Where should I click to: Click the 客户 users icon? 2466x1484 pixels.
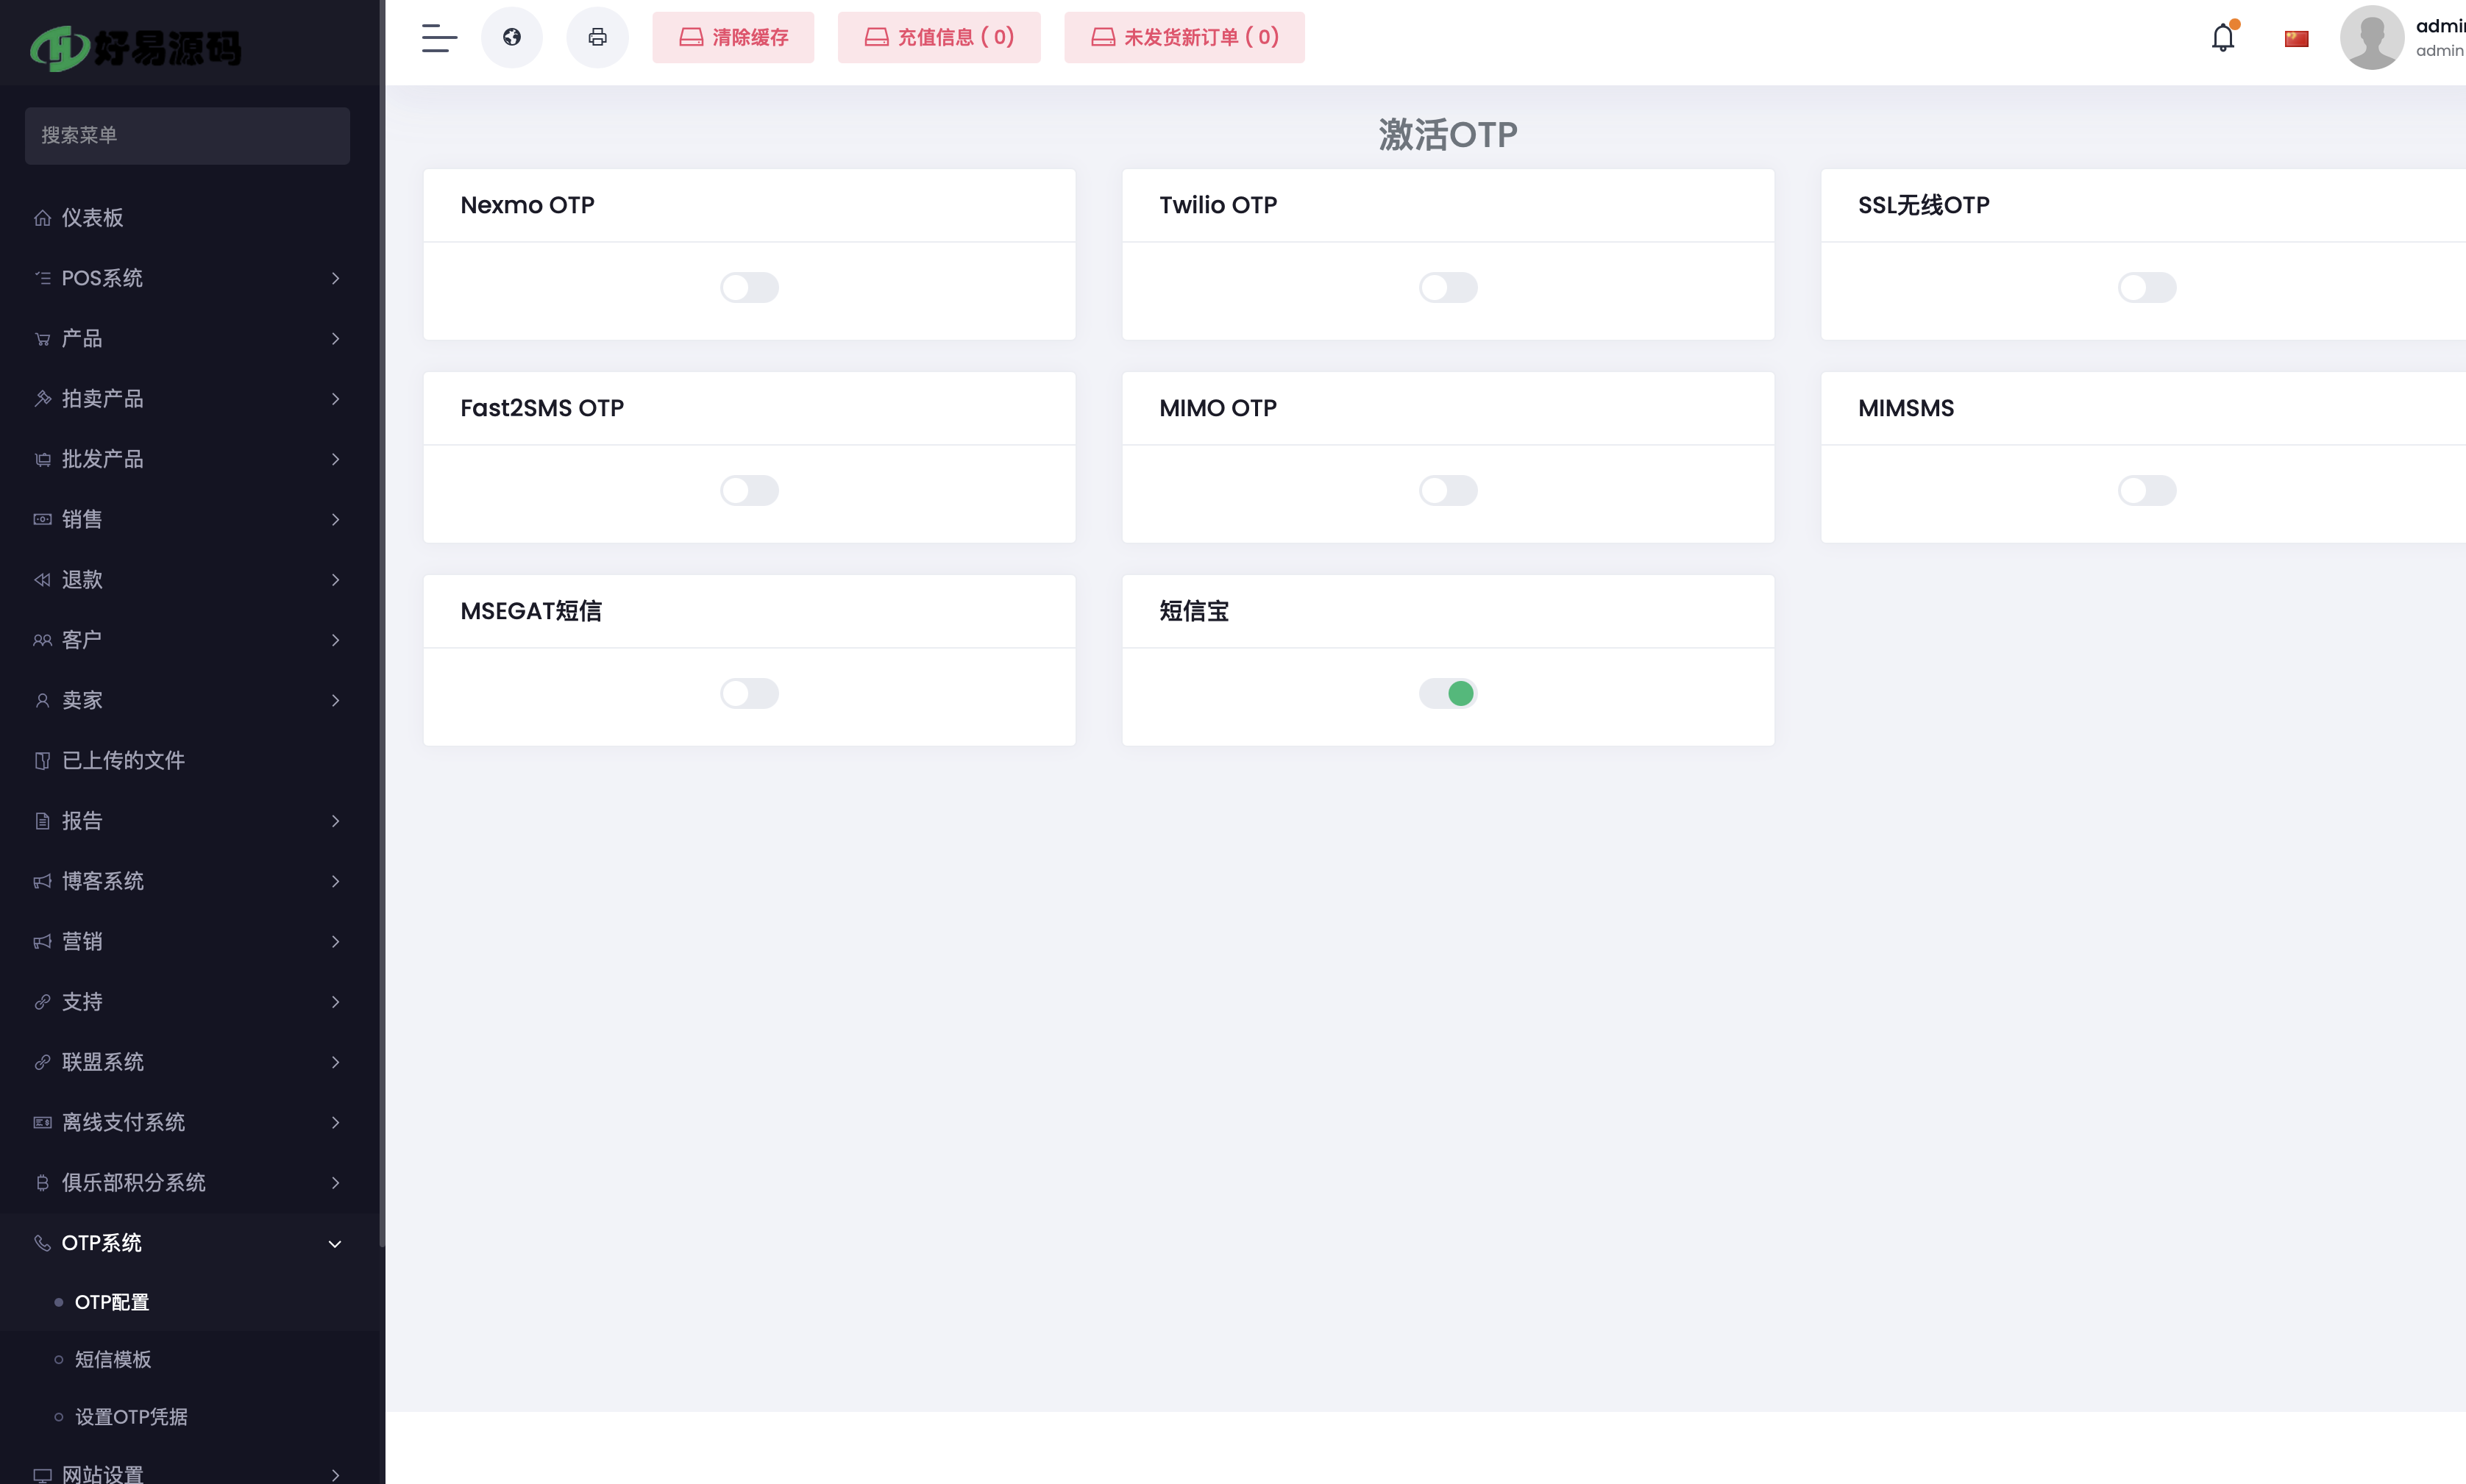42,640
